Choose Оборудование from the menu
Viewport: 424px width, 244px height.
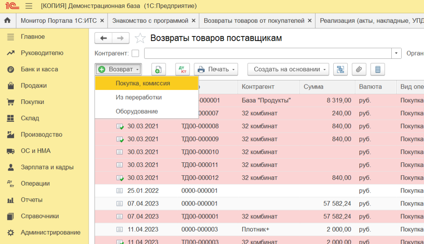[x=147, y=111]
